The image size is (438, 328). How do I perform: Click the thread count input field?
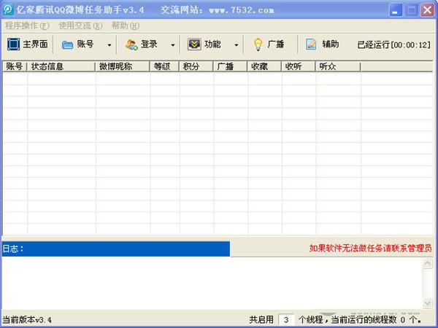286,320
